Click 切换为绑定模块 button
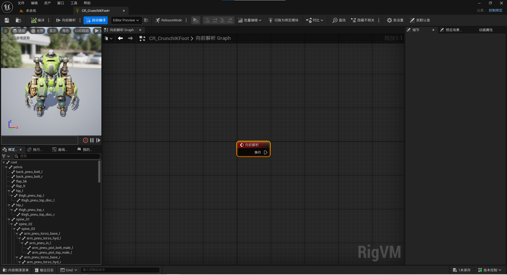The width and height of the screenshot is (507, 275). pos(283,20)
